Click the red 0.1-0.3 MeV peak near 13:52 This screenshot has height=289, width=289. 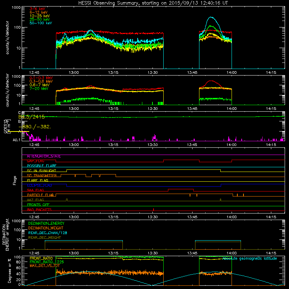point(211,81)
